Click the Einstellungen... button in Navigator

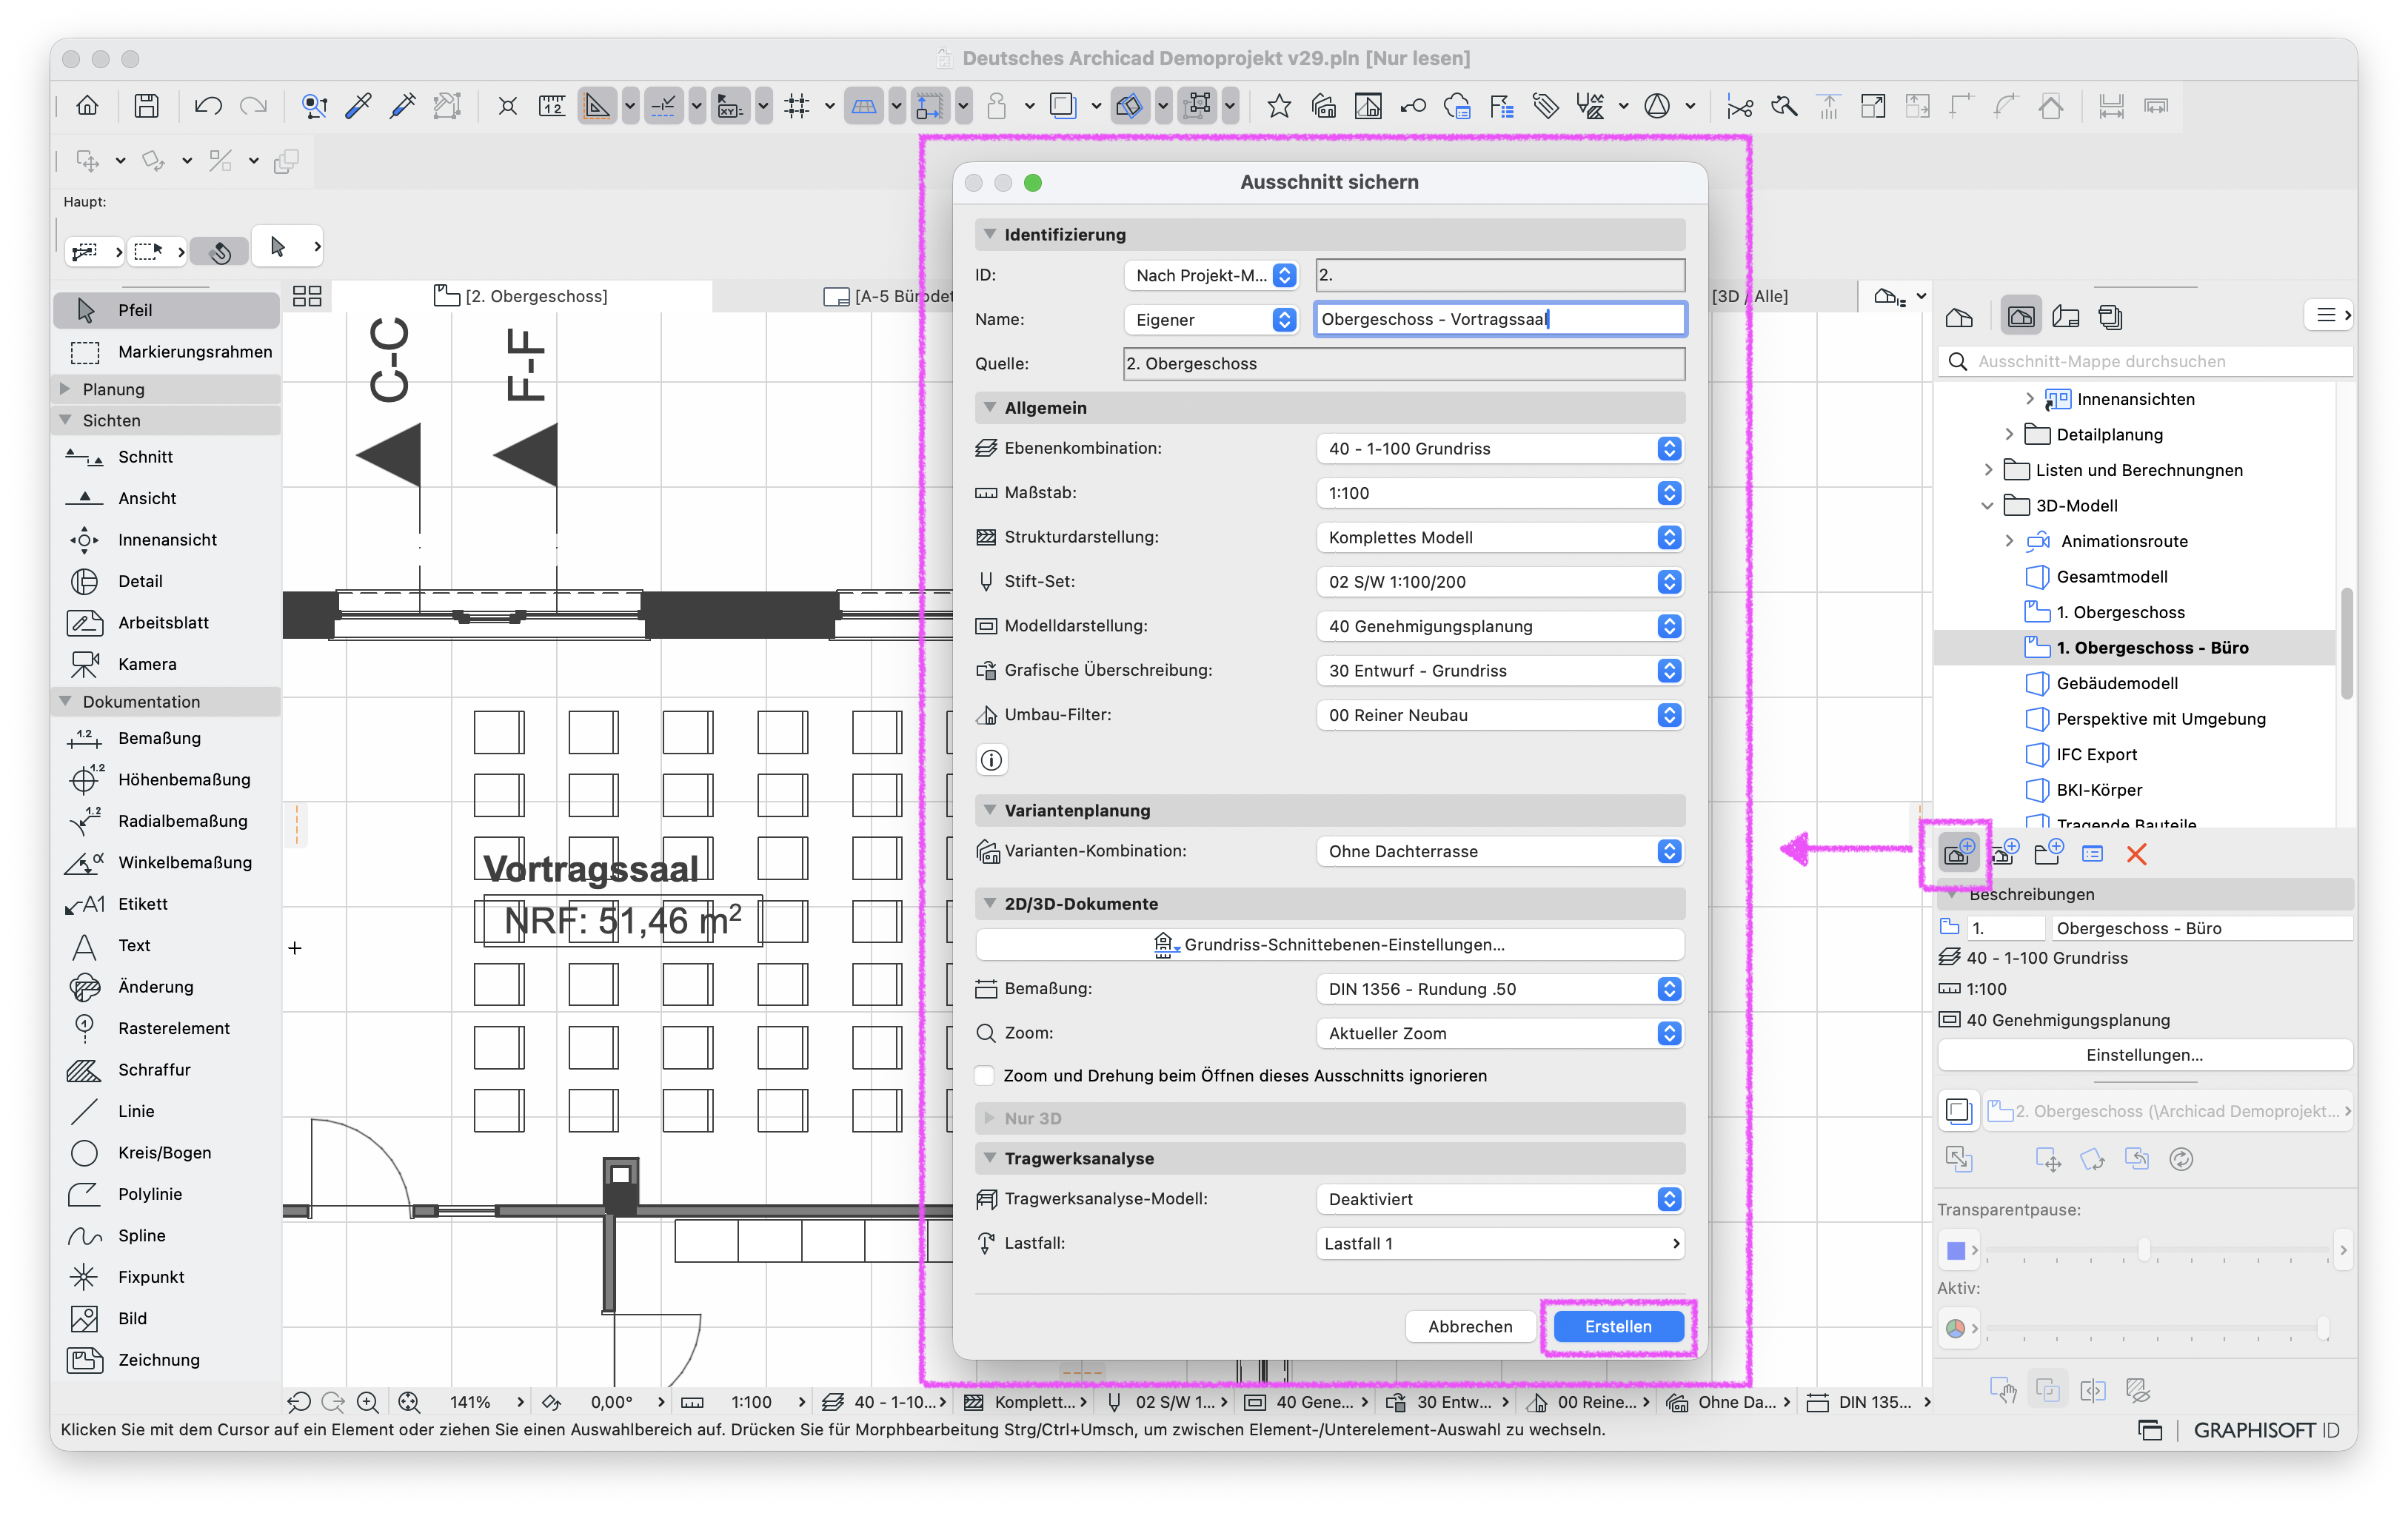[2144, 1054]
